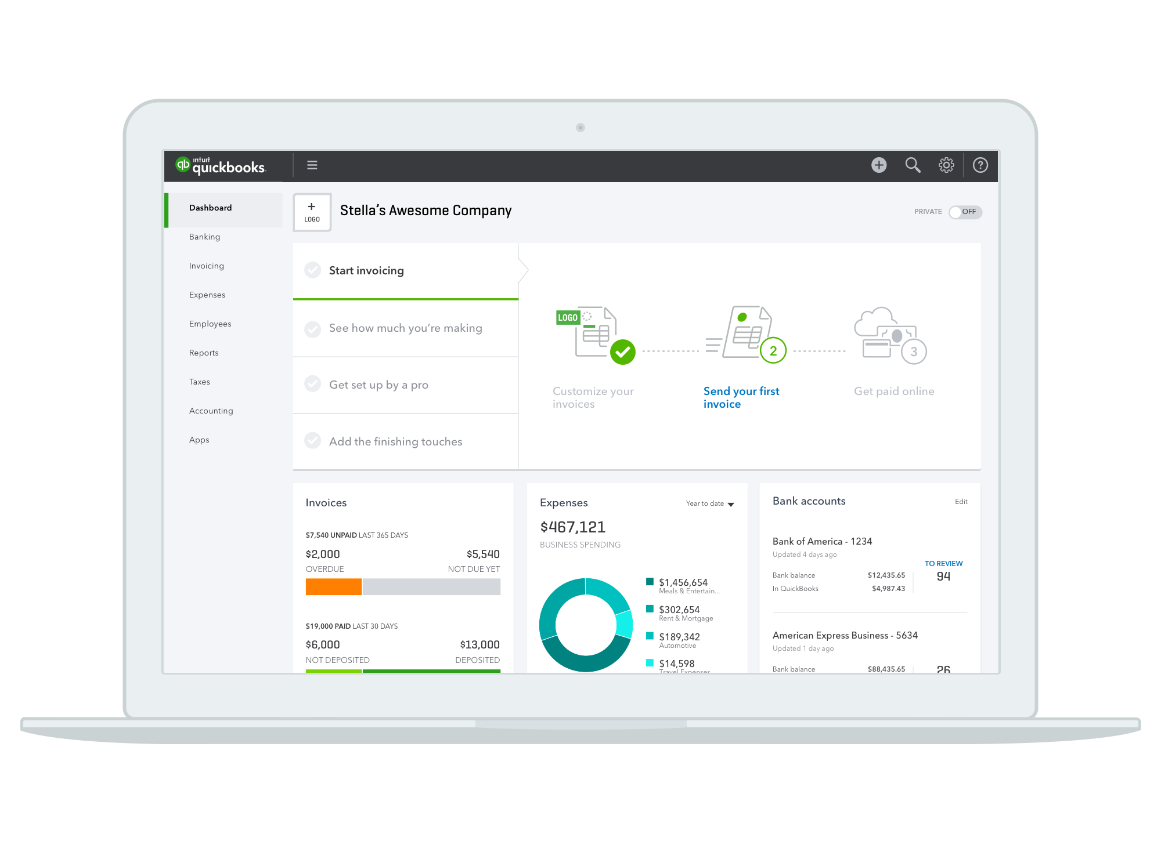
Task: Toggle the PRIVATE mode switch
Action: tap(965, 212)
